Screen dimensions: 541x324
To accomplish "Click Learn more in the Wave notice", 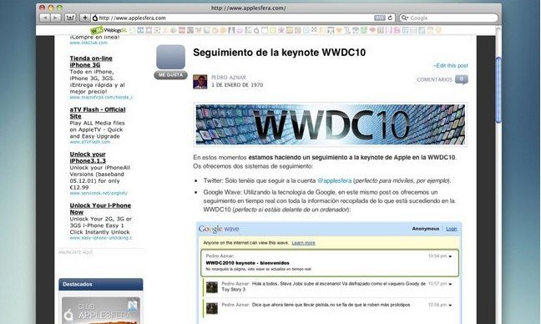I will pos(303,243).
